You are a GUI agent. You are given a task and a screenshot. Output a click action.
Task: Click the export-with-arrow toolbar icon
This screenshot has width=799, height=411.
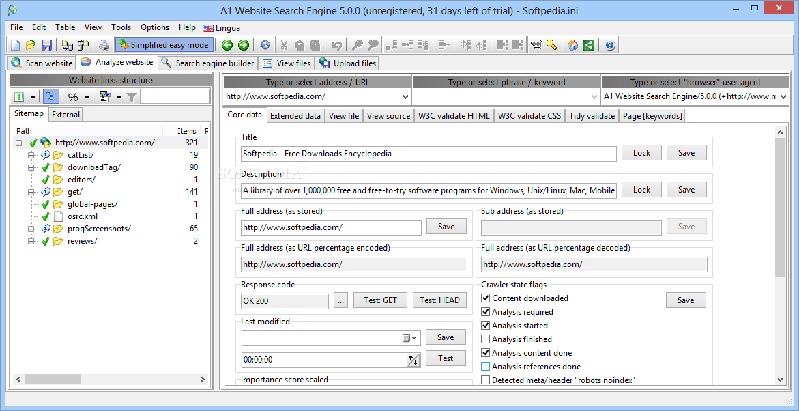click(x=444, y=45)
